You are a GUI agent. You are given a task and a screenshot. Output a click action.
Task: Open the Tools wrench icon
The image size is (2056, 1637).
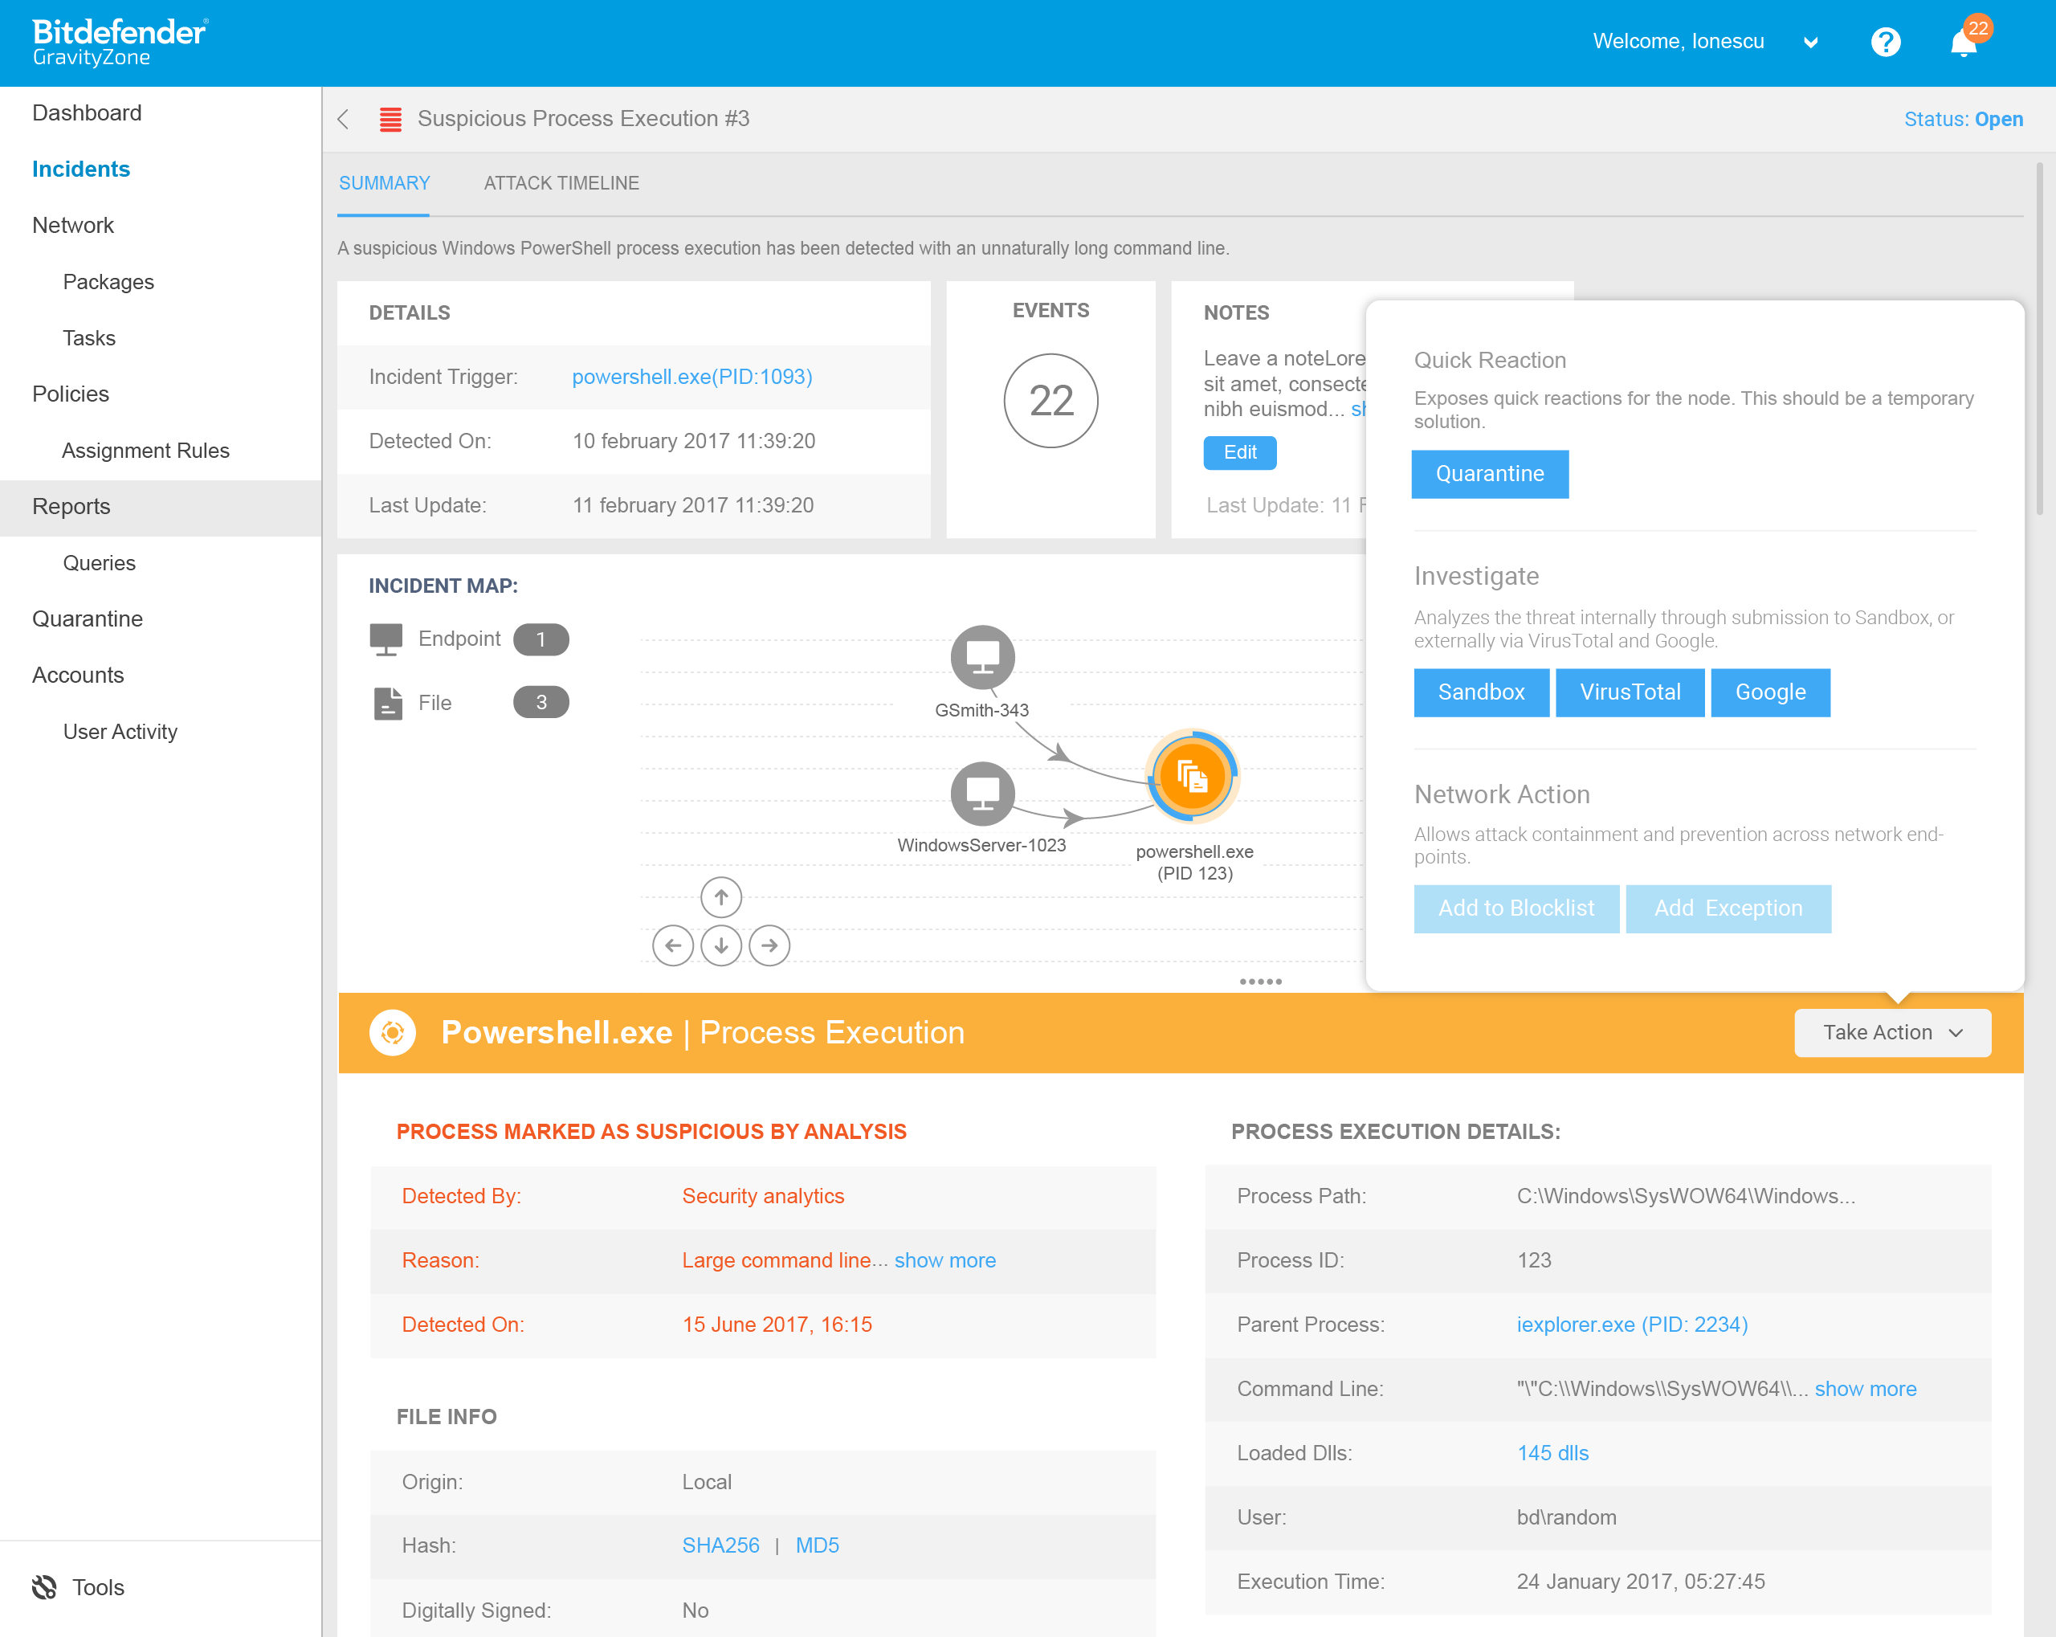point(44,1586)
